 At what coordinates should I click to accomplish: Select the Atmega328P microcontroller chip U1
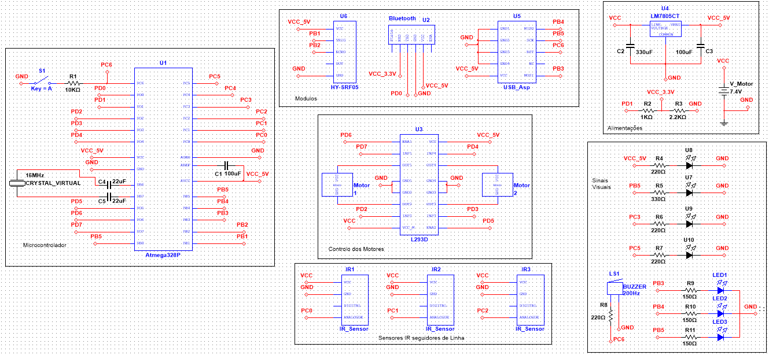coord(163,159)
